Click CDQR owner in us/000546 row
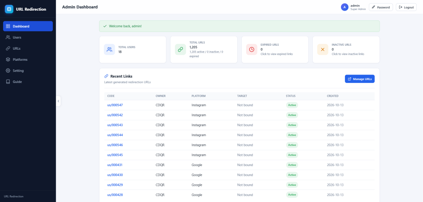Image resolution: width=423 pixels, height=202 pixels. (x=160, y=145)
